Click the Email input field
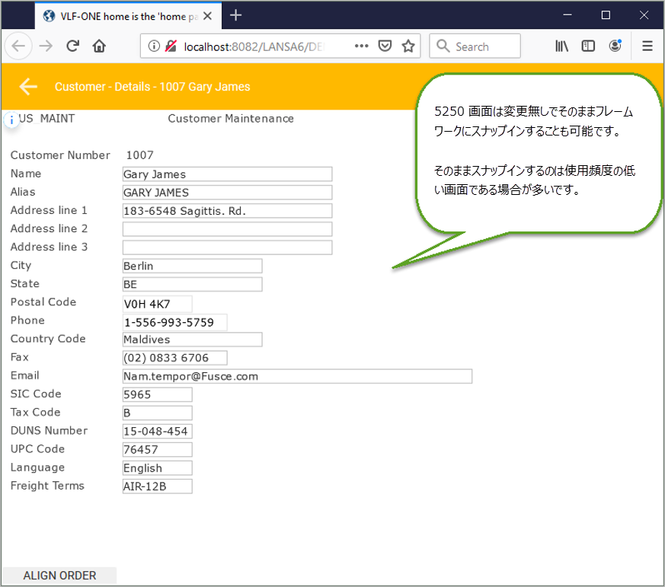The image size is (665, 587). pyautogui.click(x=297, y=376)
